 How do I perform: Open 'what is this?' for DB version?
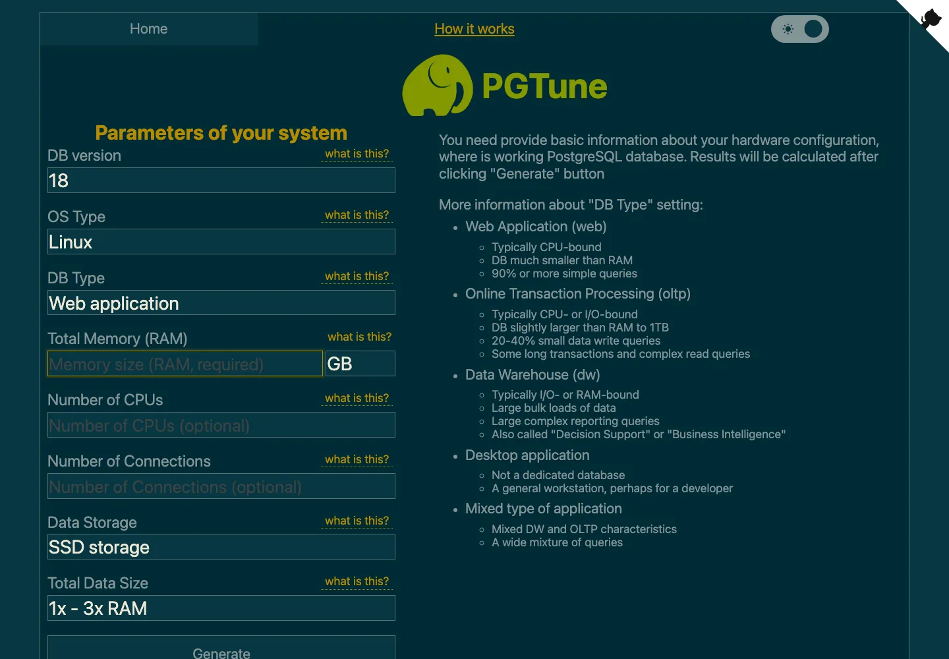357,154
